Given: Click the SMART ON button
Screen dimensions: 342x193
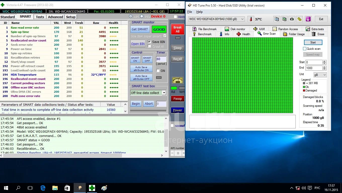Looking at the screenshot, I should 135,59.
